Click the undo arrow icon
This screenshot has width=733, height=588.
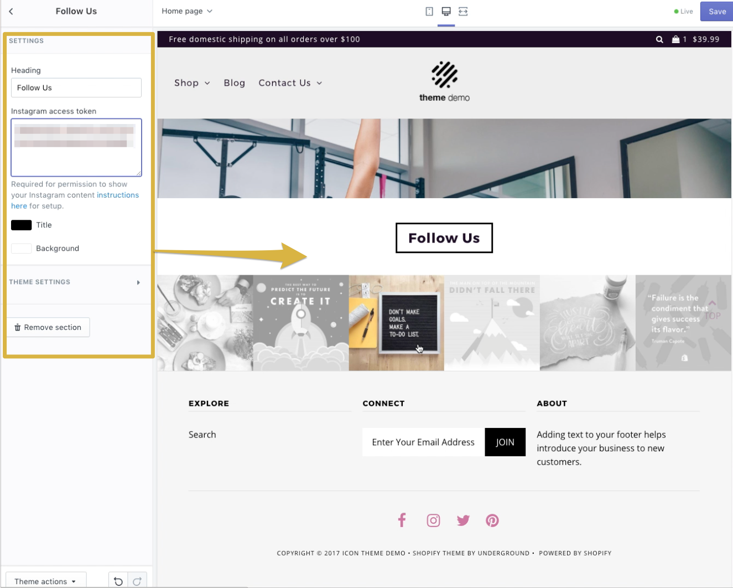[x=118, y=580]
